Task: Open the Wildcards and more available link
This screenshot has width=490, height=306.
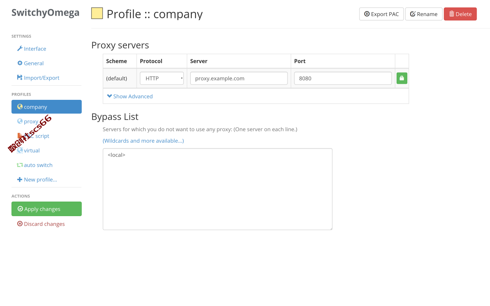Action: coord(143,141)
